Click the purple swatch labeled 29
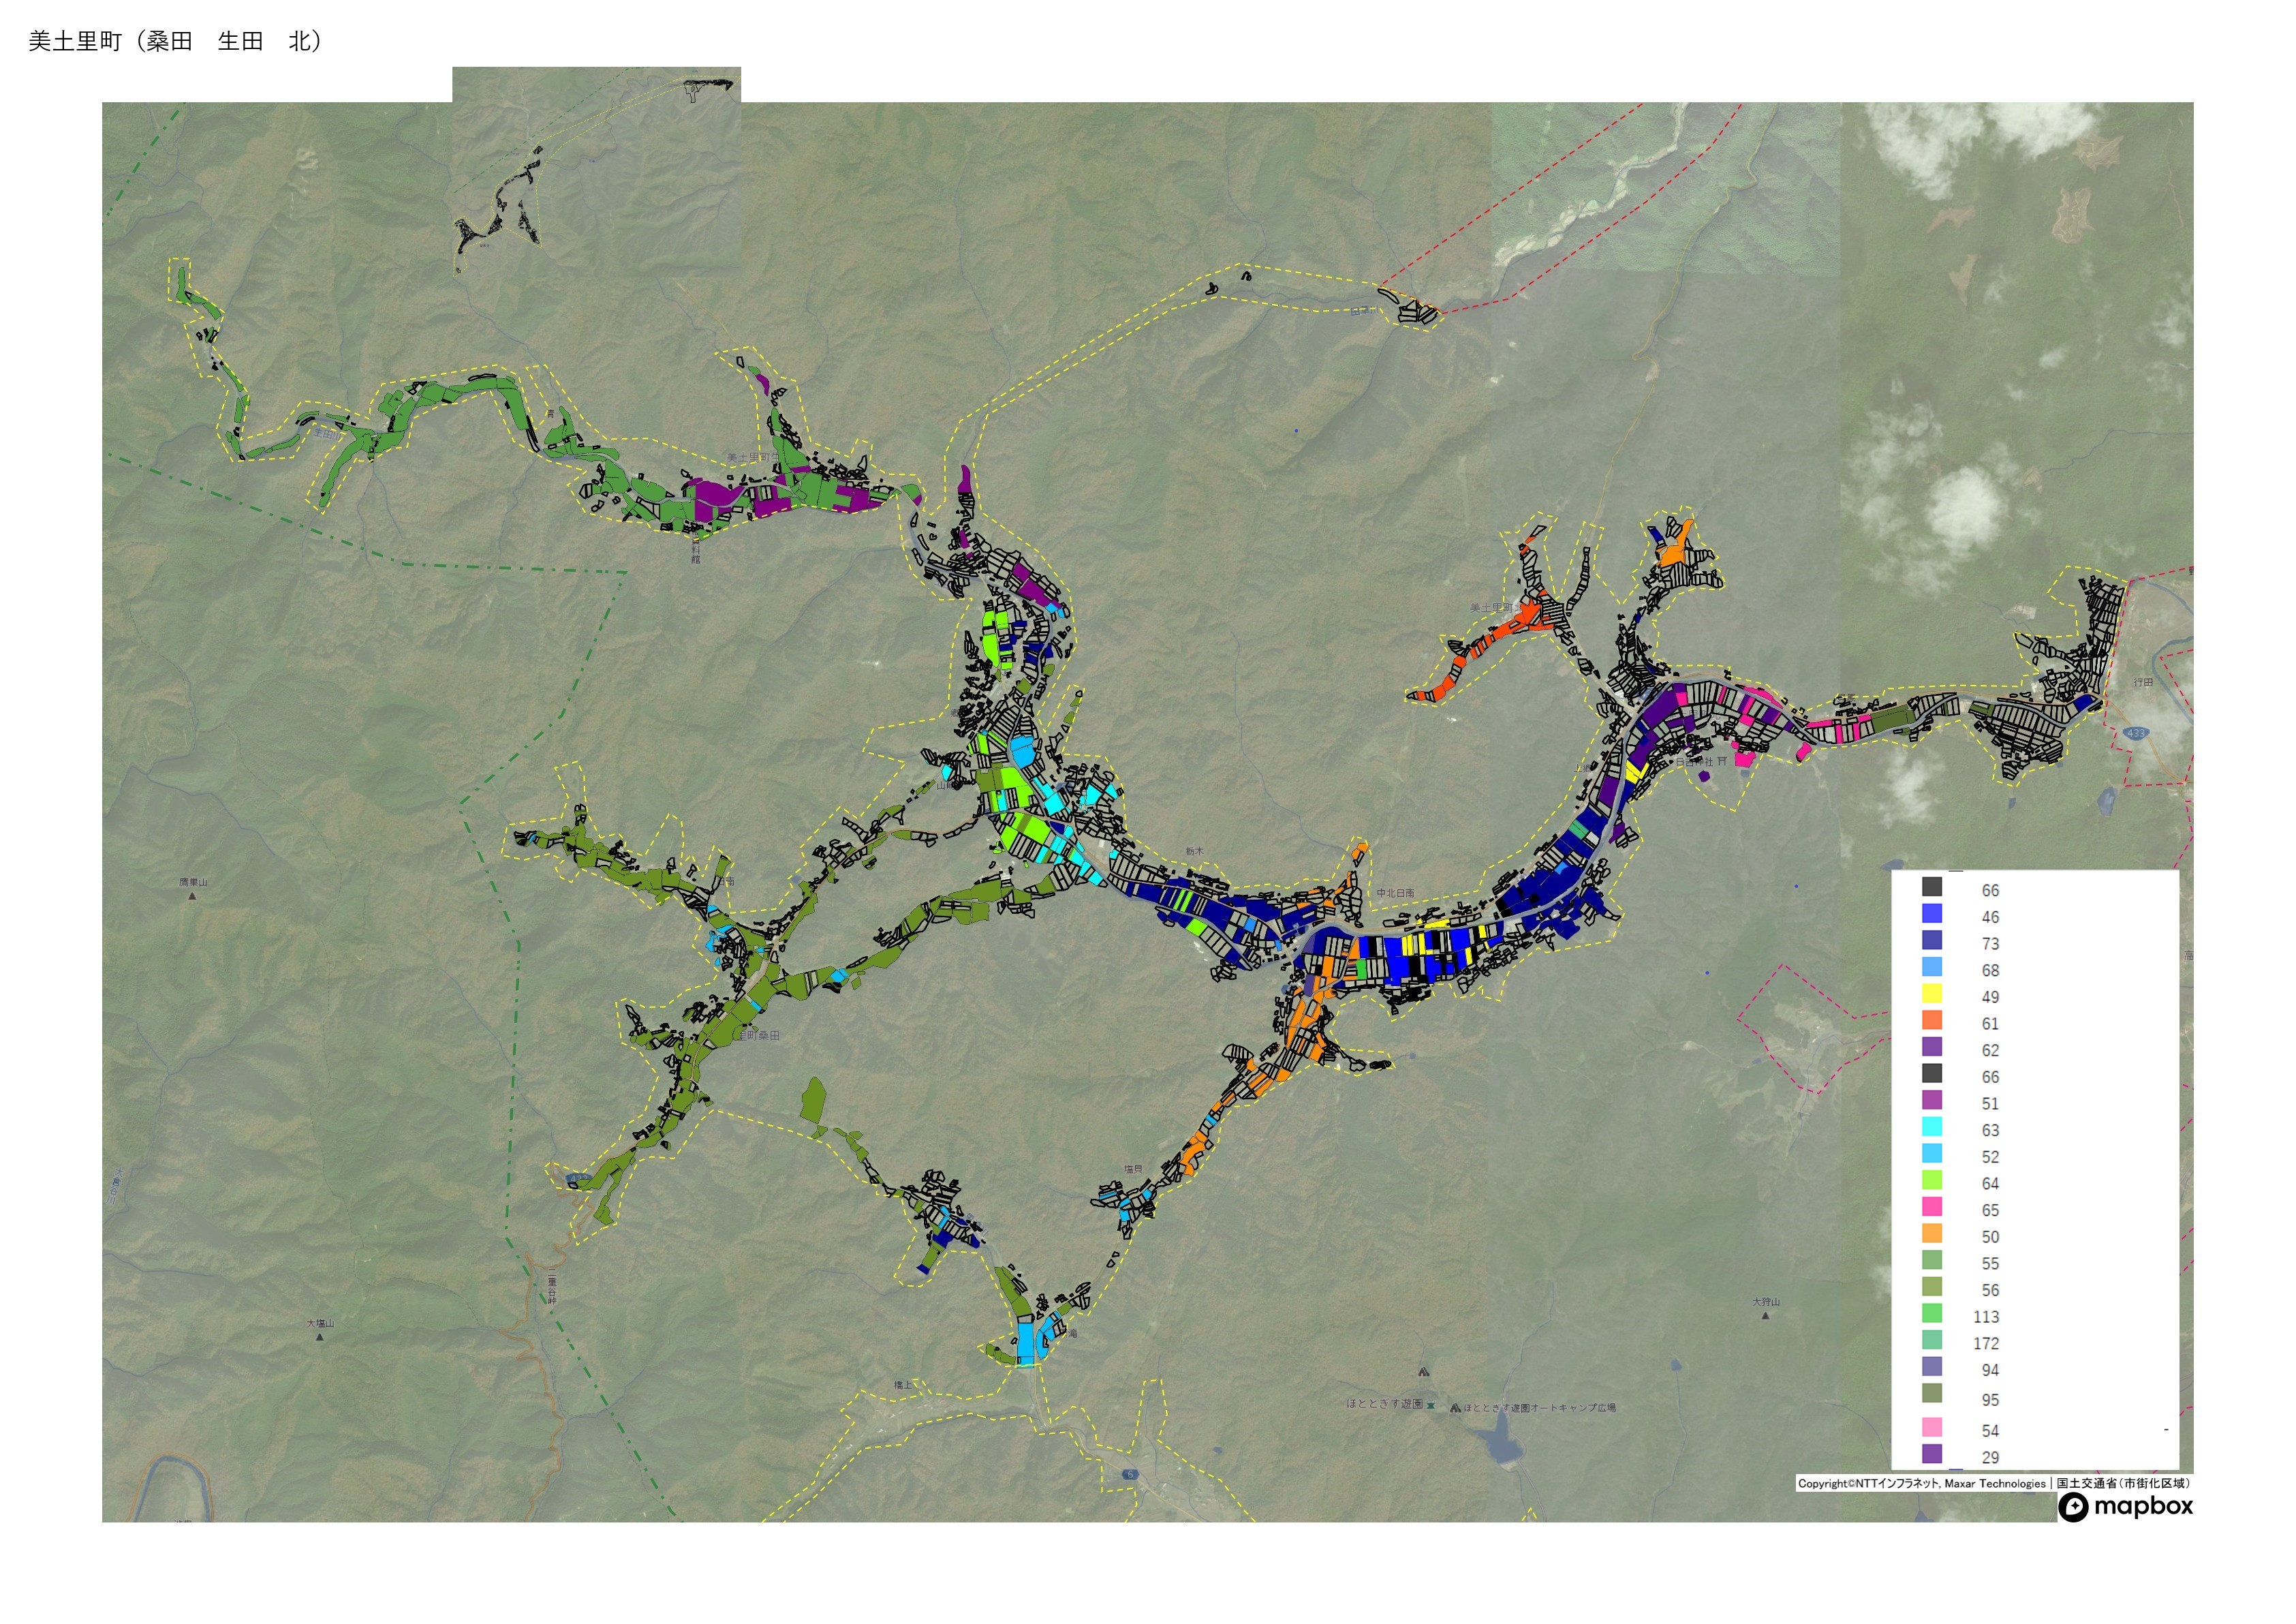 1932,1455
